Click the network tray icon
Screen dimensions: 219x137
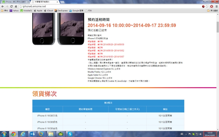click(197, 134)
